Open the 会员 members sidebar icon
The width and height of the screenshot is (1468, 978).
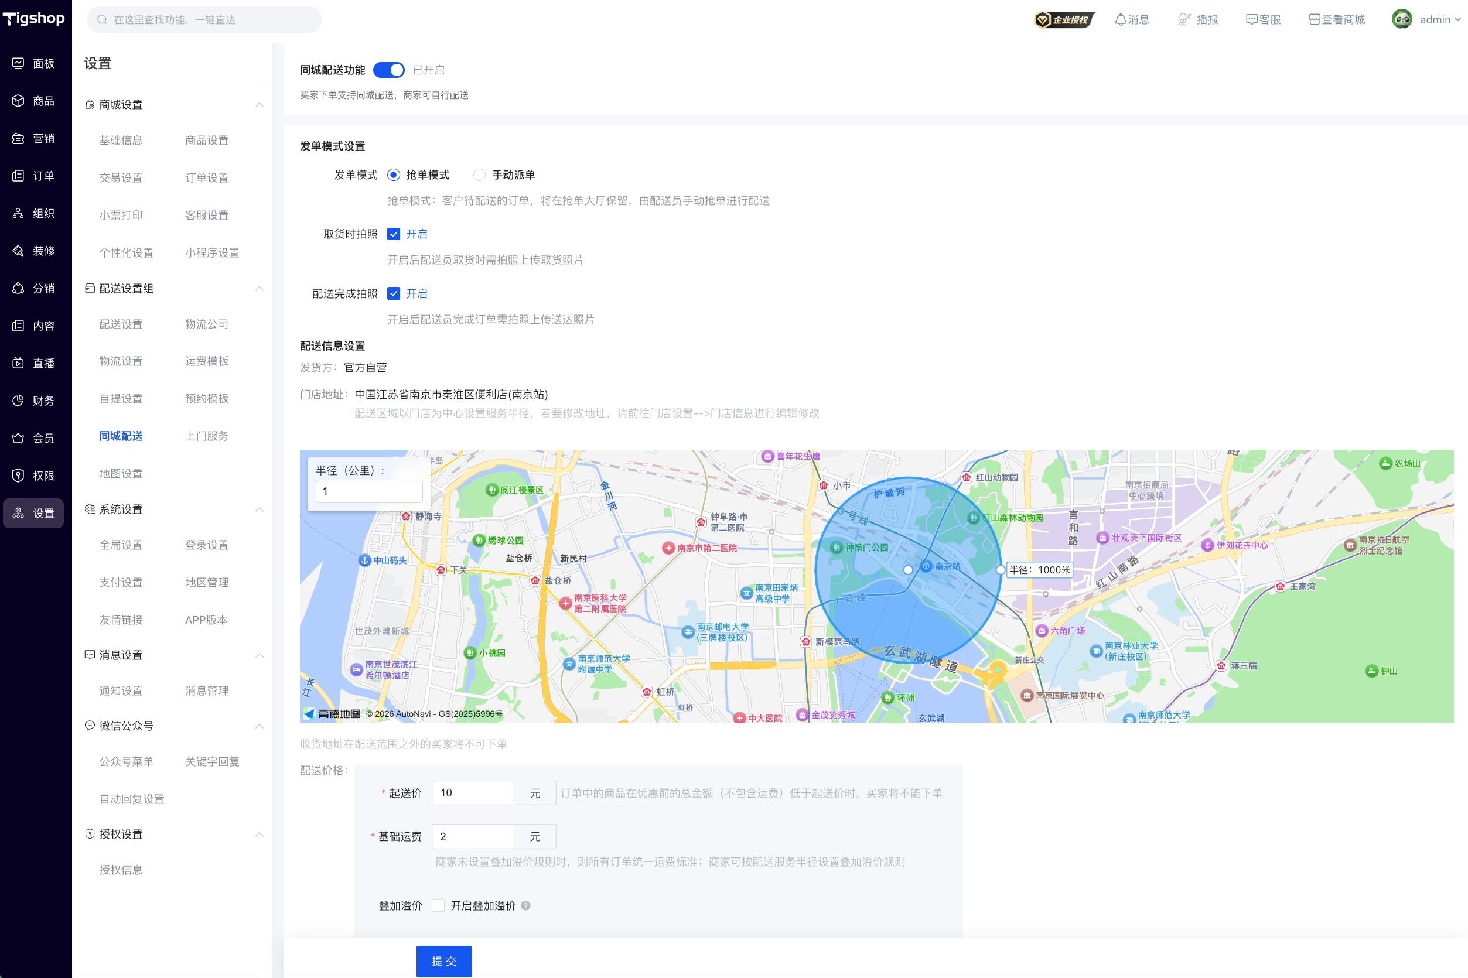click(18, 437)
